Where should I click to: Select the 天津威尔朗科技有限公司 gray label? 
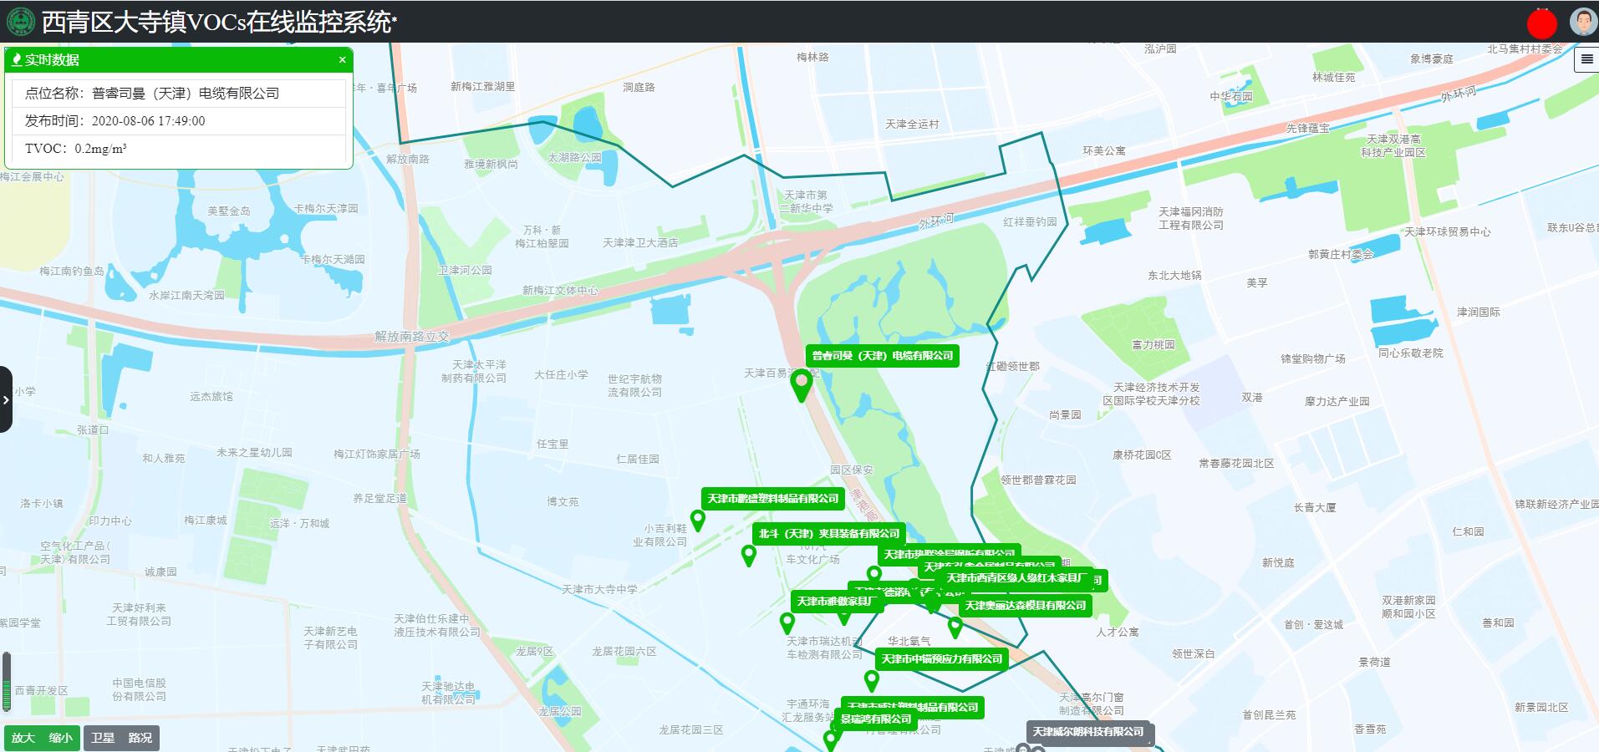point(1087,732)
